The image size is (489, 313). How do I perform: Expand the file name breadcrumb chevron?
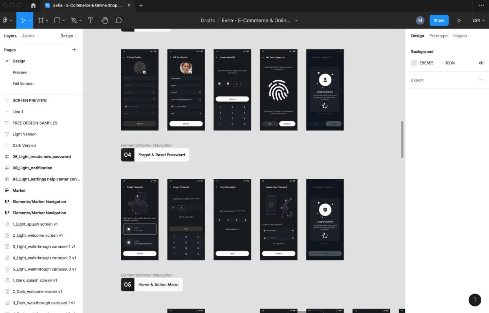tap(296, 20)
